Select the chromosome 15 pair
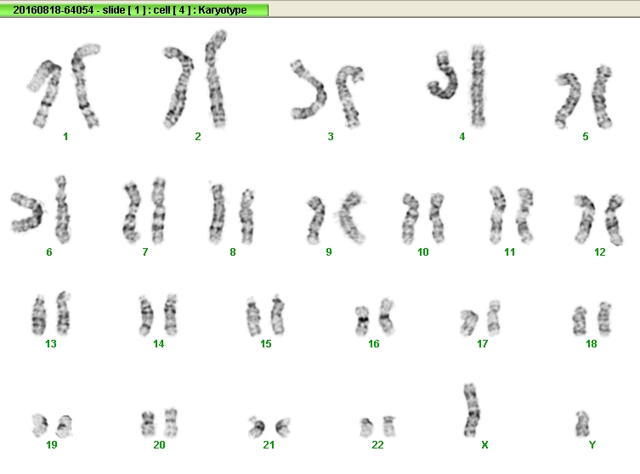The width and height of the screenshot is (640, 474). point(265,315)
